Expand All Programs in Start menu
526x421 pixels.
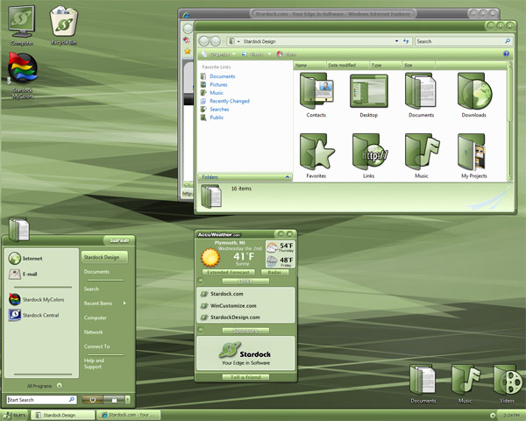45,386
